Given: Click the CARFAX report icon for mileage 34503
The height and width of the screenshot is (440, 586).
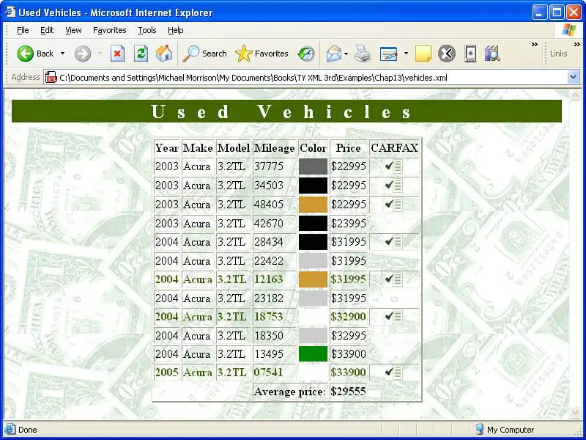Looking at the screenshot, I should [x=393, y=186].
